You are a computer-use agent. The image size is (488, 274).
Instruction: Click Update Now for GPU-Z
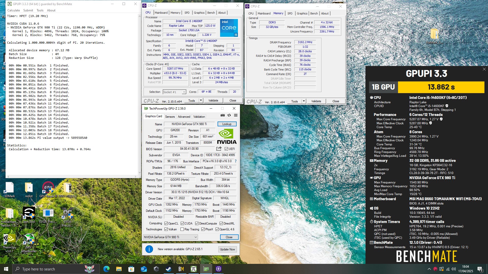227,249
